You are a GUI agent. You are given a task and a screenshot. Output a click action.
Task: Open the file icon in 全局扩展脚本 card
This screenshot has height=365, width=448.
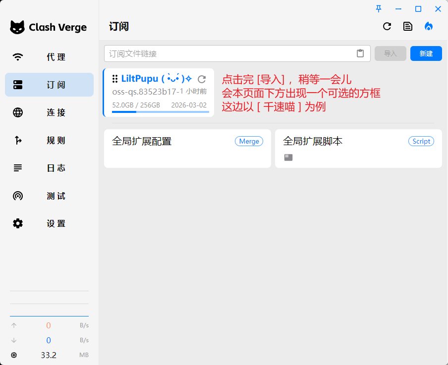[x=288, y=157]
